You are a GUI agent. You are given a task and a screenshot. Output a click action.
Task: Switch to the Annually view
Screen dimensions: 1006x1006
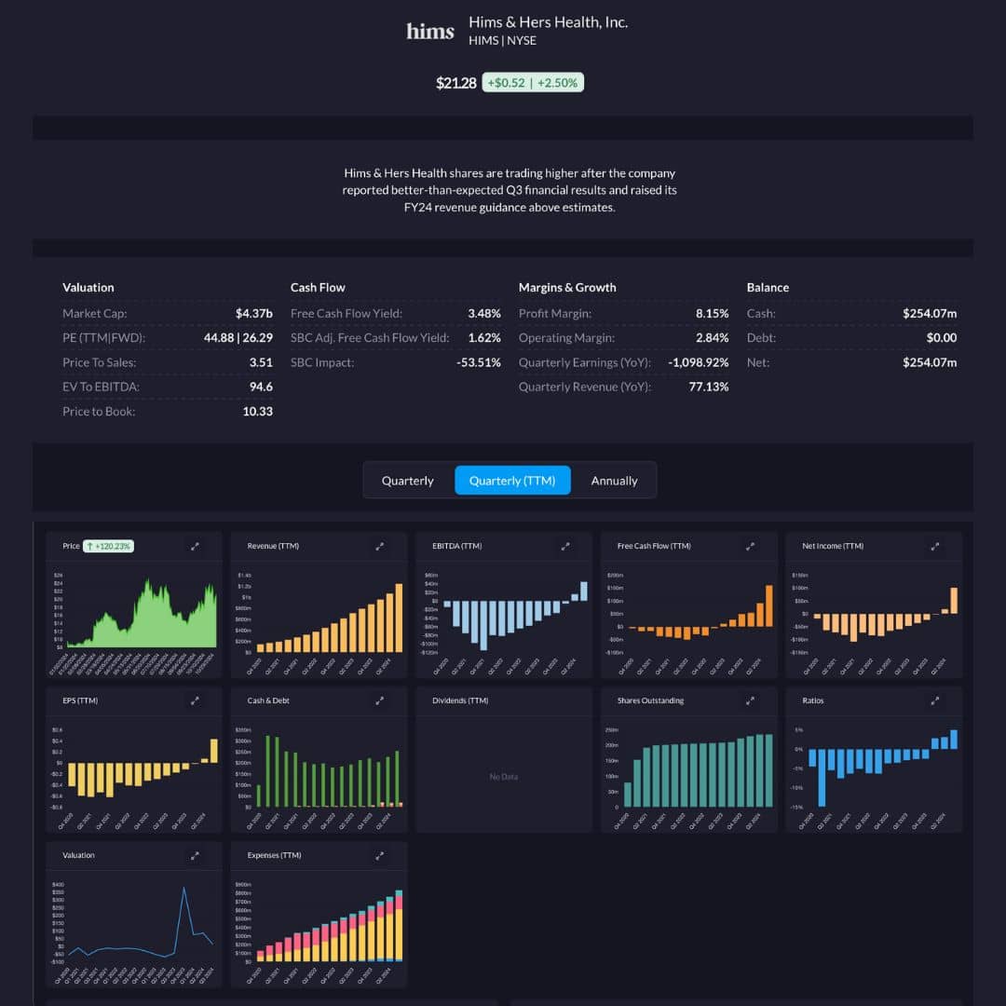click(614, 481)
